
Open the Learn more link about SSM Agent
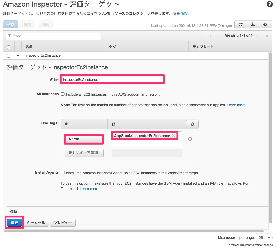[x=89, y=189]
